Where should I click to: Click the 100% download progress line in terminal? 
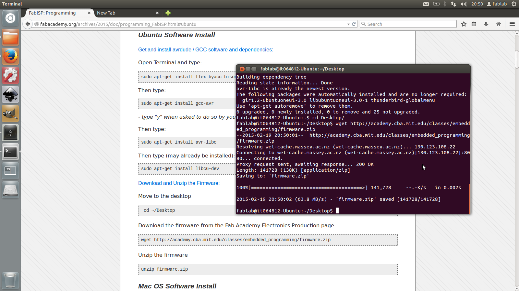pyautogui.click(x=349, y=188)
